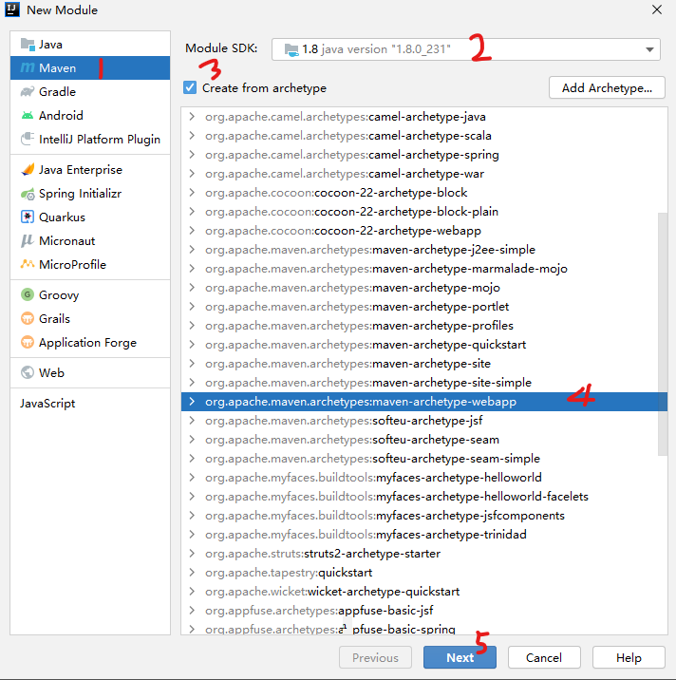Select Spring Initializr project type
Screen dimensions: 676x680
(x=90, y=194)
